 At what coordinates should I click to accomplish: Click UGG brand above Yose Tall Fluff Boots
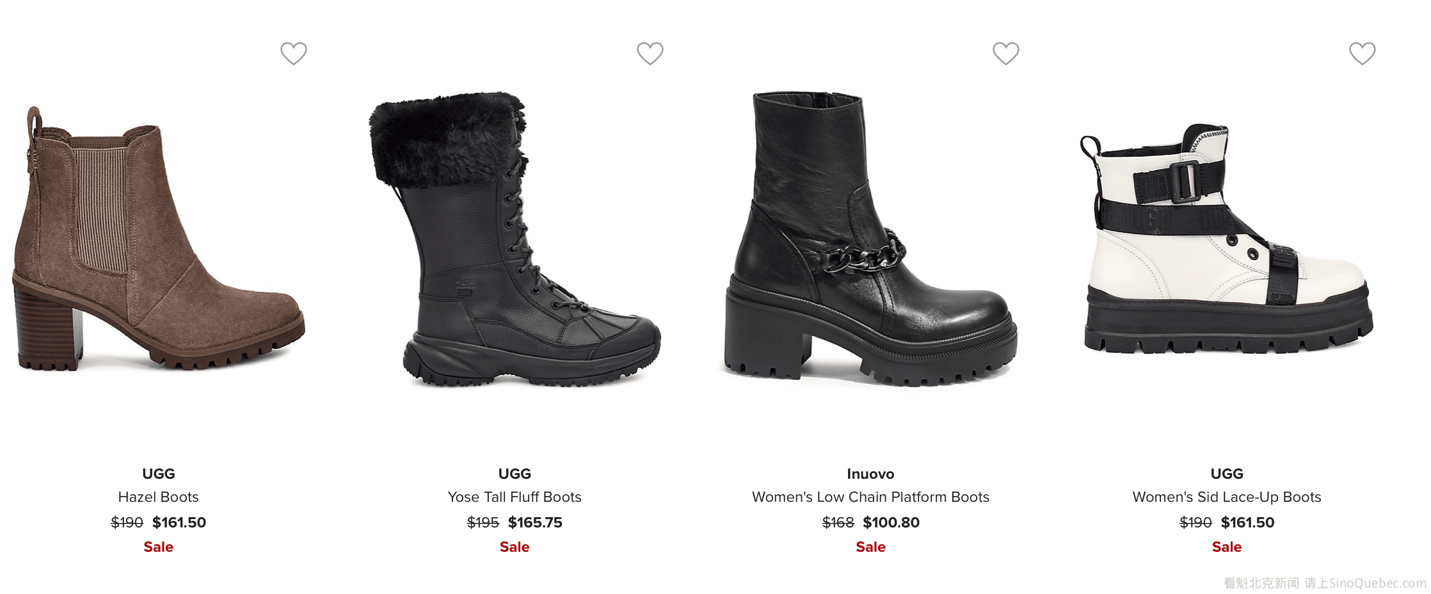(515, 474)
